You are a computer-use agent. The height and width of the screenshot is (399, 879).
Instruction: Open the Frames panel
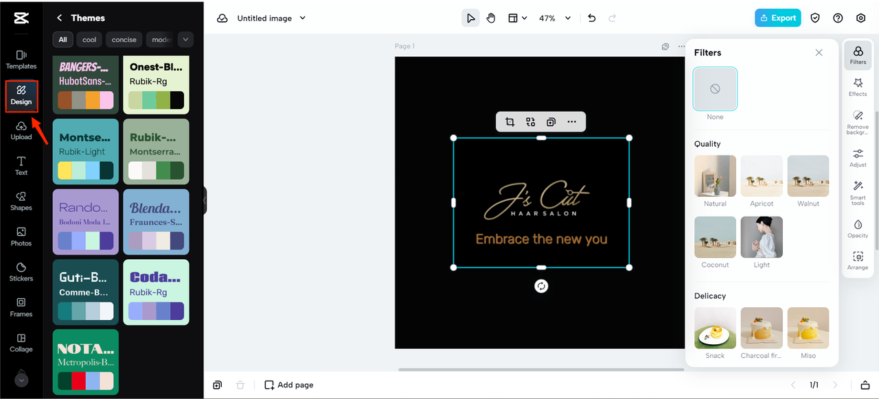point(21,308)
